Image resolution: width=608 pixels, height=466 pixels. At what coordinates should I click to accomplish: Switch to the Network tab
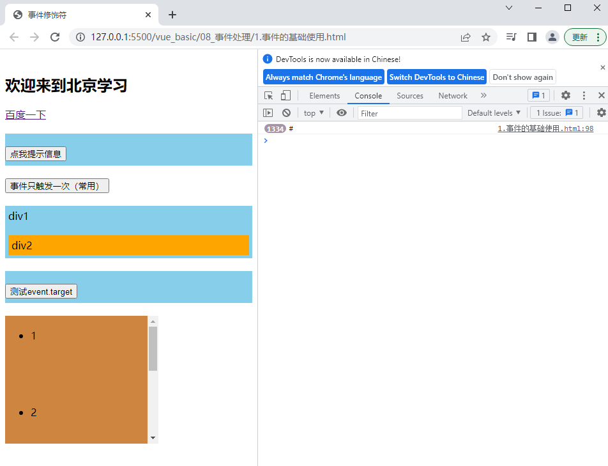point(453,95)
